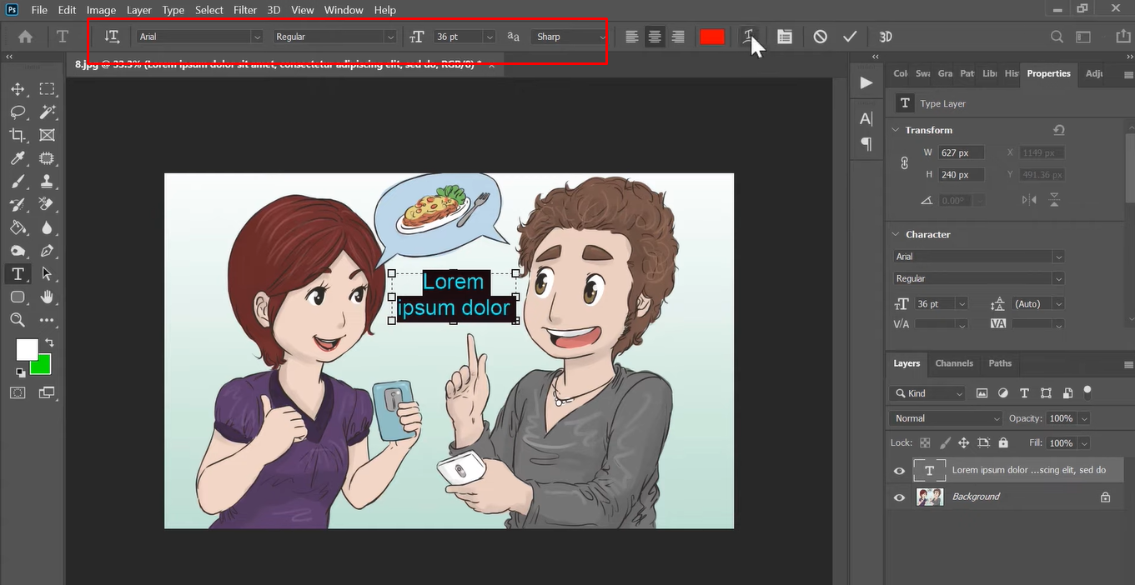Toggle text orientation
The image size is (1135, 585).
pos(112,37)
